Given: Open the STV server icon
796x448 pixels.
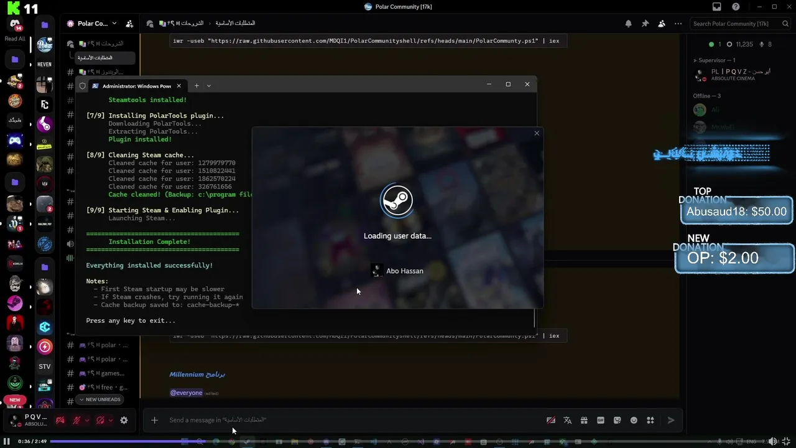Looking at the screenshot, I should click(45, 366).
